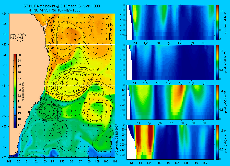Click the eddy centre near 156E, -30.7

pos(72,82)
